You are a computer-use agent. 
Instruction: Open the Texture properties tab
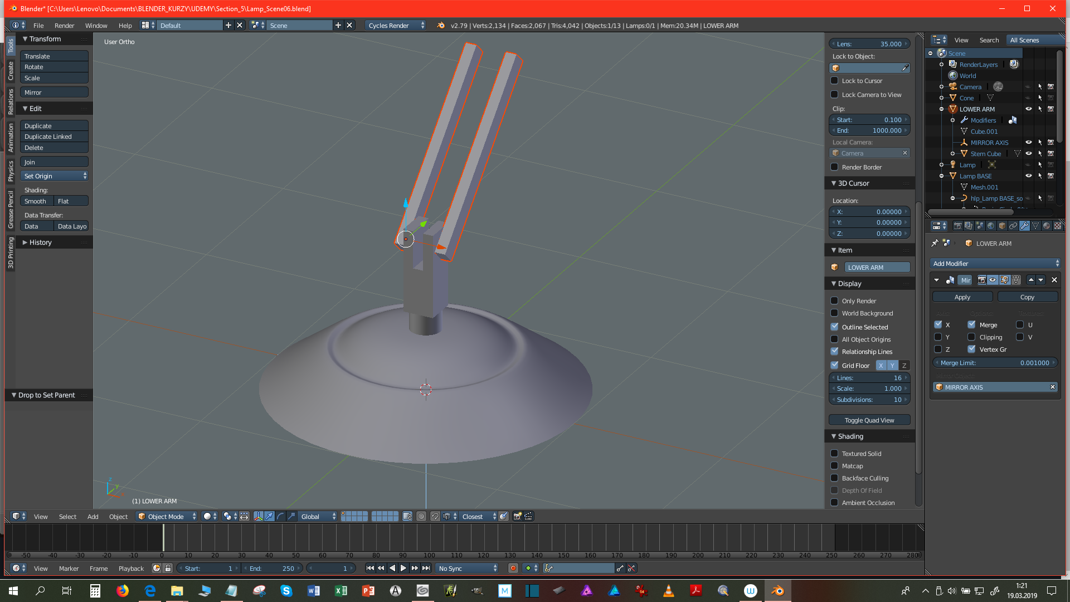click(1058, 226)
